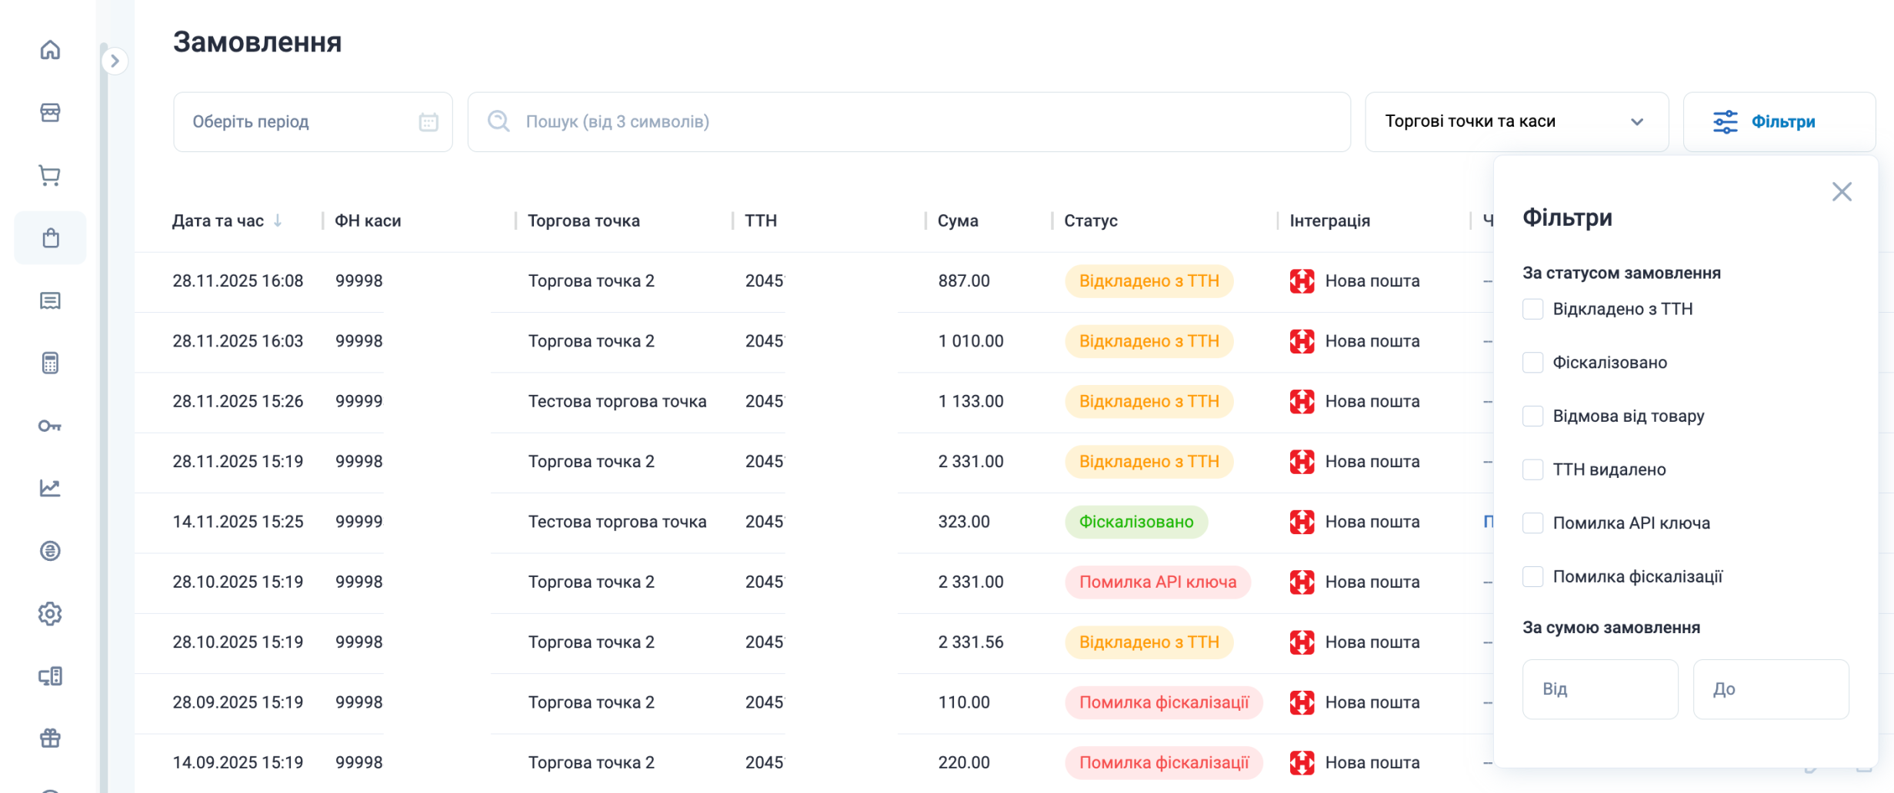Open the shopping cart sidebar icon
This screenshot has width=1894, height=793.
(x=50, y=176)
